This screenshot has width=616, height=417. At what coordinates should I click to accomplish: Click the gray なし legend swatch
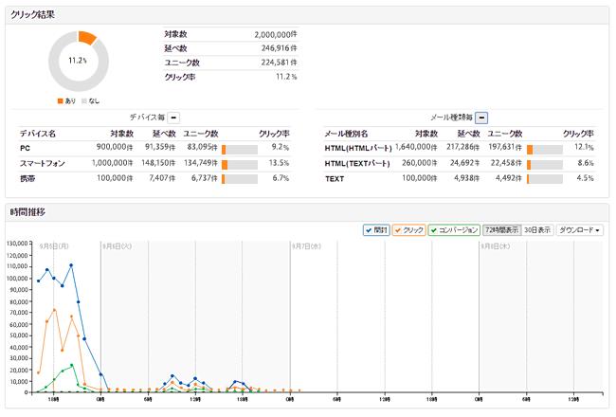[84, 101]
